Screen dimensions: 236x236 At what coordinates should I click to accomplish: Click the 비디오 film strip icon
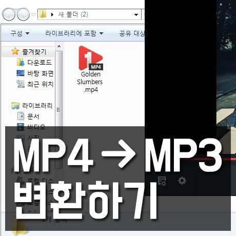(x=21, y=127)
